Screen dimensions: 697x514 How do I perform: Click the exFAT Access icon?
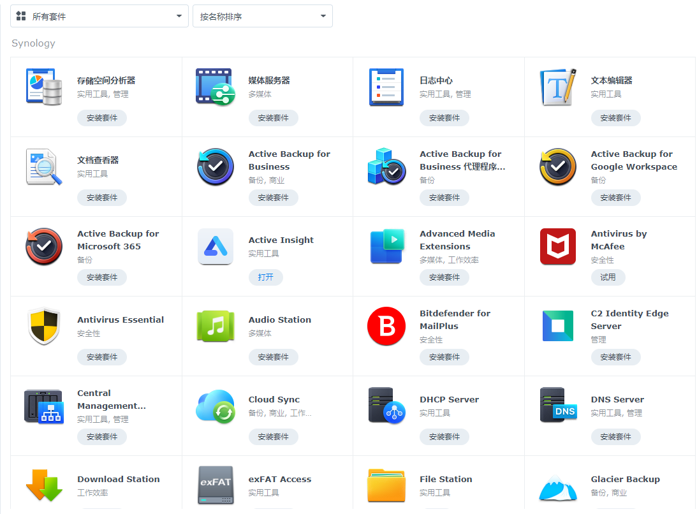215,485
